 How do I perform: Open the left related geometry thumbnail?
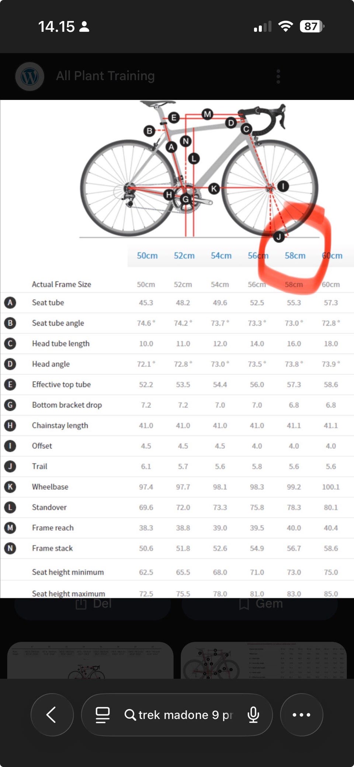[90, 660]
